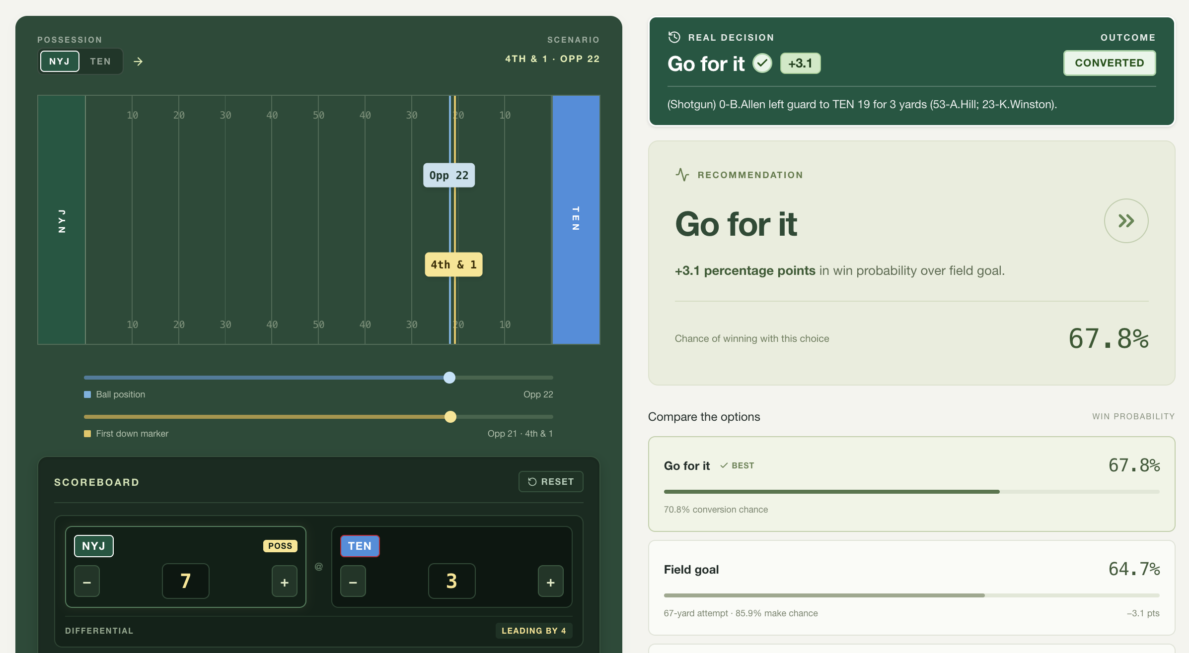Click the +3.1 badge in Real Decision
Image resolution: width=1189 pixels, height=653 pixels.
coord(801,64)
